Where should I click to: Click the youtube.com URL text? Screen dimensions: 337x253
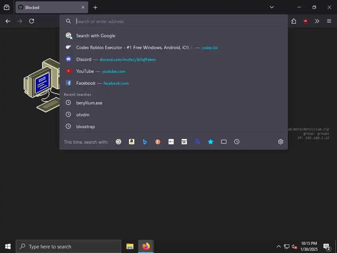(x=114, y=71)
